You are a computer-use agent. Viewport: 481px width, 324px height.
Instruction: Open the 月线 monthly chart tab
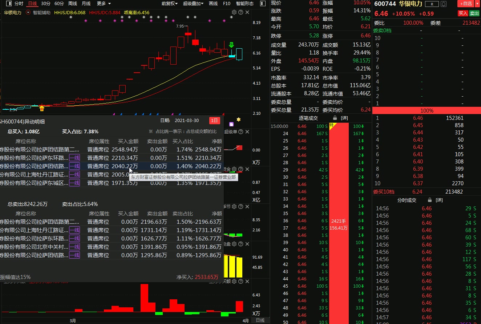click(x=86, y=4)
